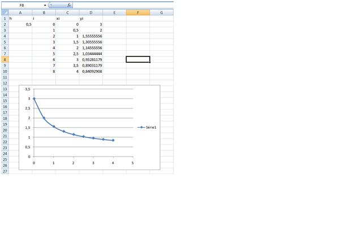Click the chart's horizontal axis label 5
The height and width of the screenshot is (226, 362).
pos(133,163)
